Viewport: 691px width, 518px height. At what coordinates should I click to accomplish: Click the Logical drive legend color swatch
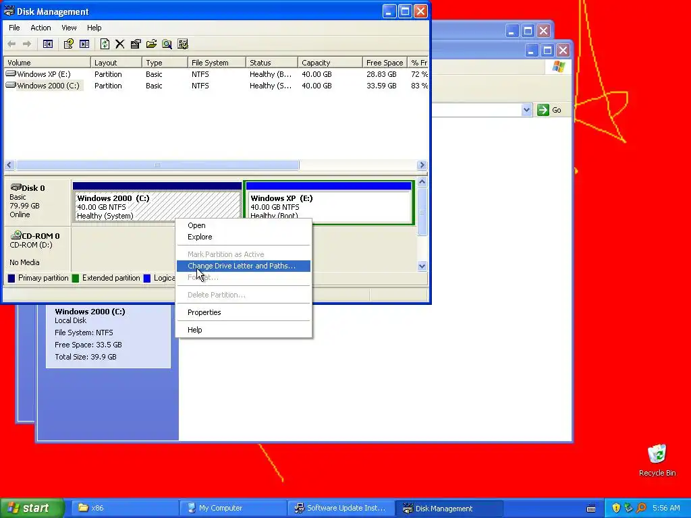(x=147, y=279)
